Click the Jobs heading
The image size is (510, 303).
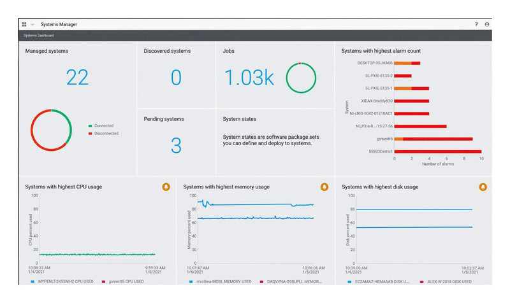click(x=228, y=51)
